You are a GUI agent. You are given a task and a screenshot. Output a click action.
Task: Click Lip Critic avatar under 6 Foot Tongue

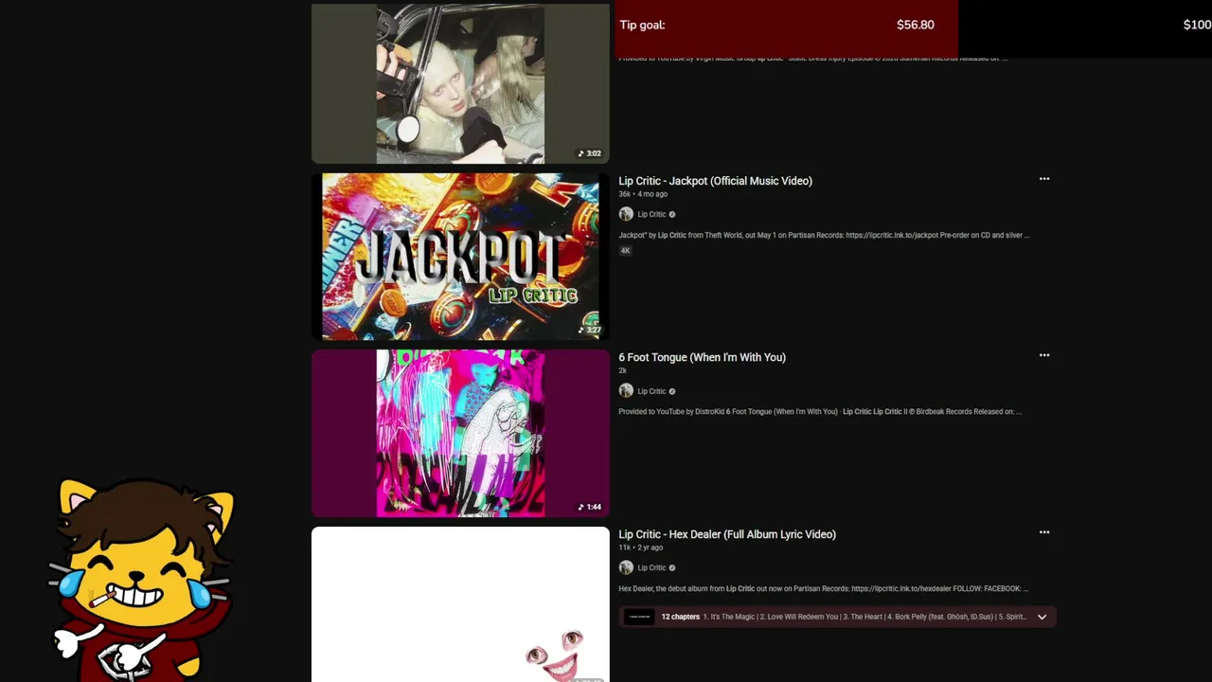point(626,391)
